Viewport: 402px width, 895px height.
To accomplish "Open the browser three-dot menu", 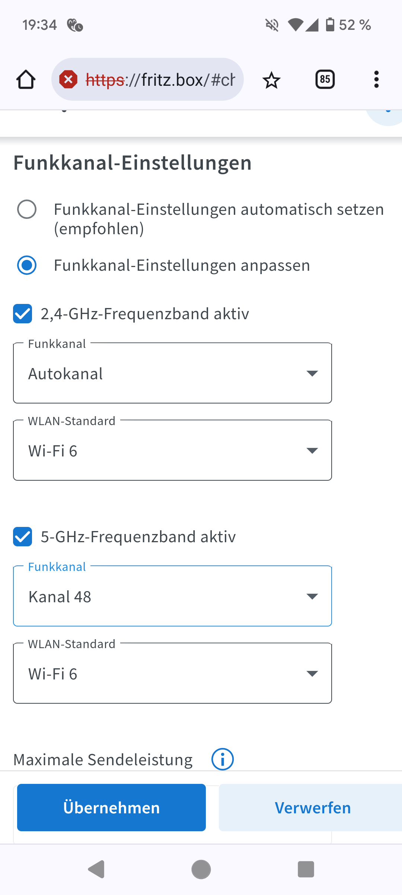I will click(376, 79).
